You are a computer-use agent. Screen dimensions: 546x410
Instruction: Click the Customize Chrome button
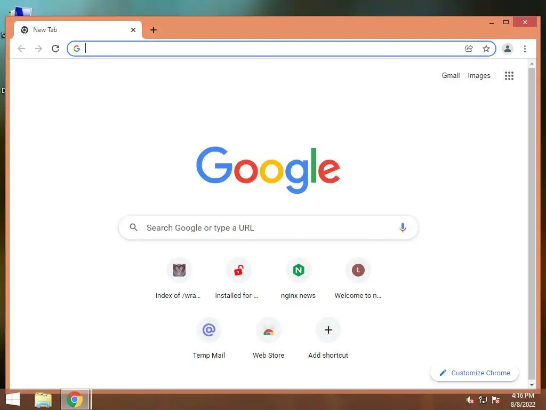click(x=475, y=373)
